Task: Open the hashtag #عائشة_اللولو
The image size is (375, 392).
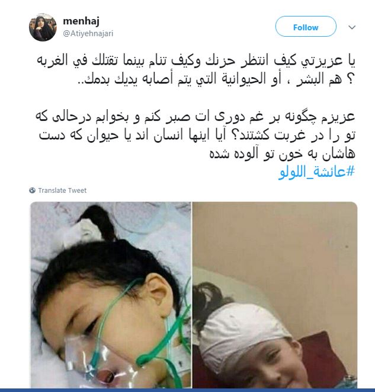Action: point(316,172)
